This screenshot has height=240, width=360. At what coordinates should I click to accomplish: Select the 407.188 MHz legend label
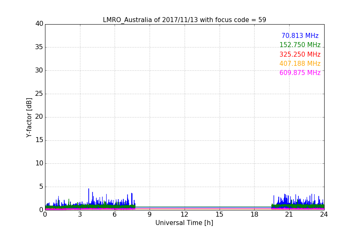click(300, 63)
